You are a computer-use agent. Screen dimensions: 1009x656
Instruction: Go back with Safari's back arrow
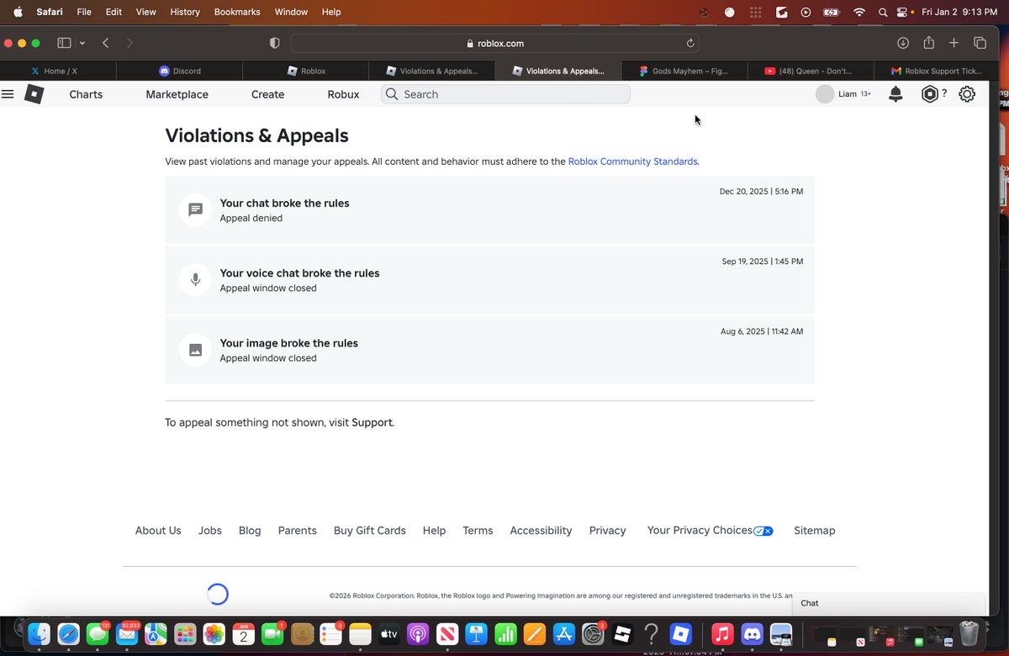105,43
